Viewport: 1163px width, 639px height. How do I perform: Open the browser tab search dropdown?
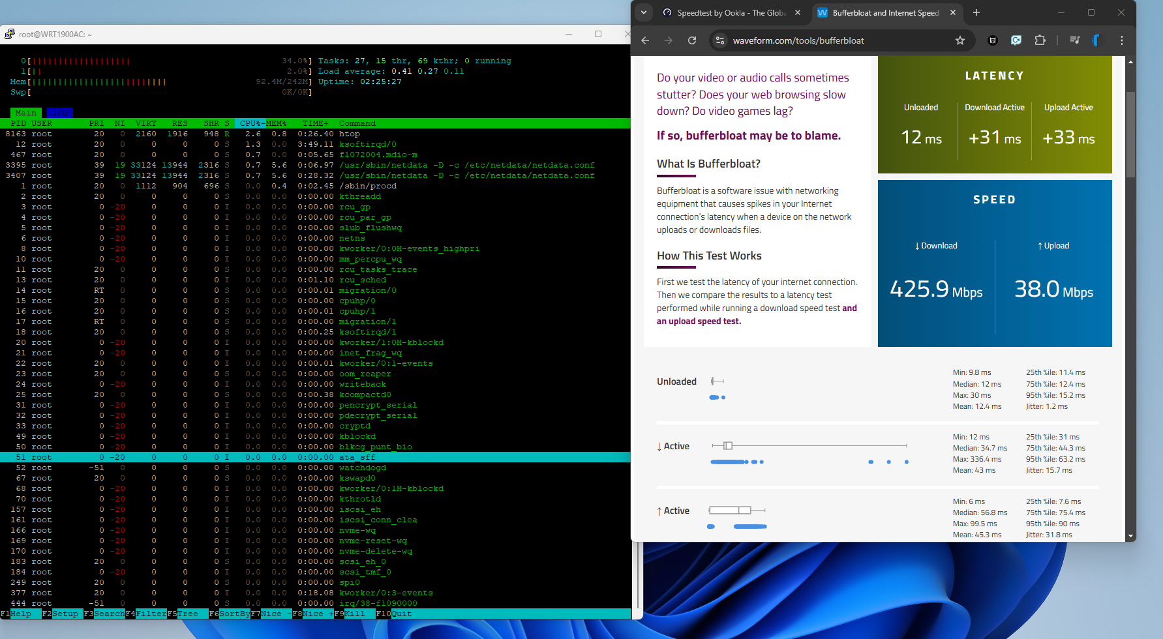pyautogui.click(x=644, y=12)
